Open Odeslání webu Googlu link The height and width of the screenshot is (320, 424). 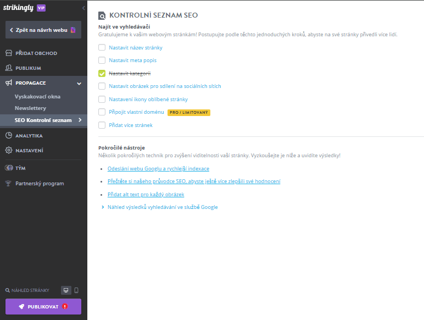(159, 169)
